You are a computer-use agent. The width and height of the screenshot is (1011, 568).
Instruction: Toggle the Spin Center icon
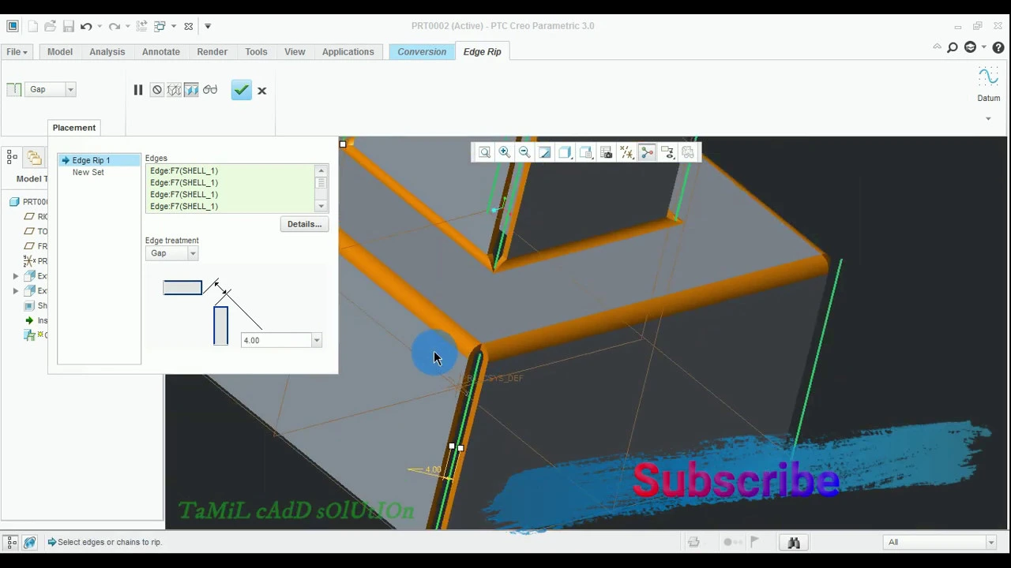[648, 152]
